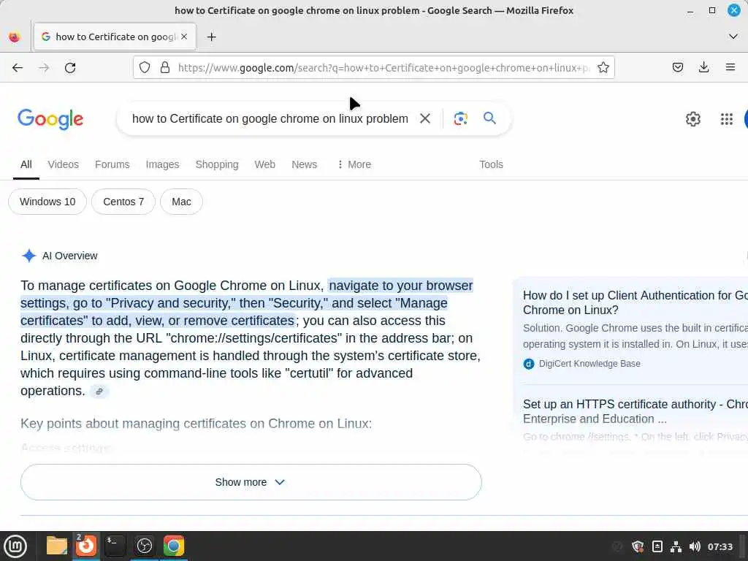Open security shield tray icon
Viewport: 748px width, 561px height.
point(638,546)
